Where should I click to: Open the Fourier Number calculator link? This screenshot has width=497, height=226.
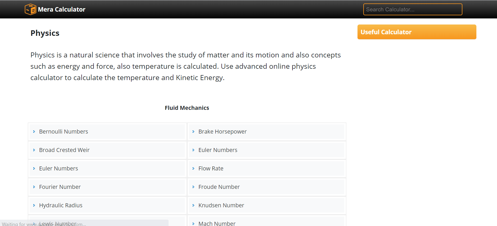(60, 187)
